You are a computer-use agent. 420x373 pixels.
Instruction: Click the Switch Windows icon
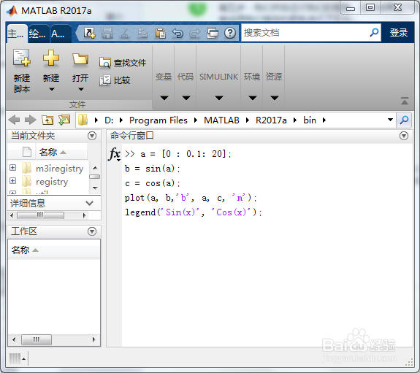tap(213, 33)
